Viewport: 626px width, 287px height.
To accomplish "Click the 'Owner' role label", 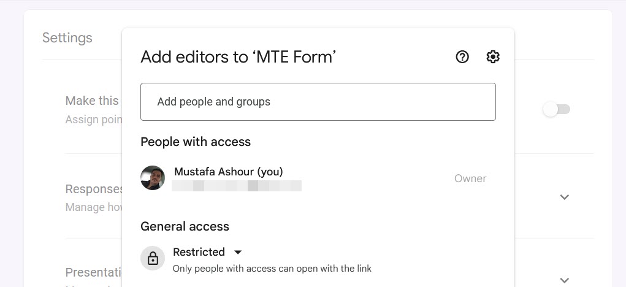I will click(x=470, y=178).
